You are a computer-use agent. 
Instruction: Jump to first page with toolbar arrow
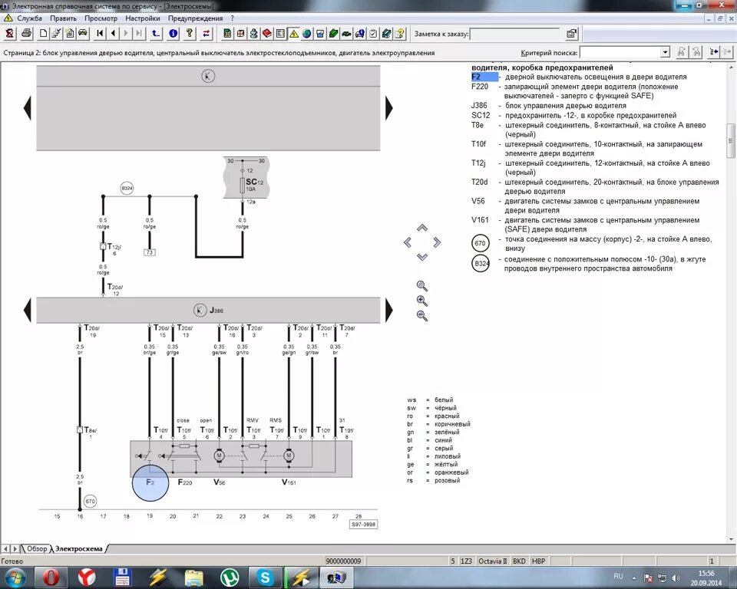(x=100, y=33)
